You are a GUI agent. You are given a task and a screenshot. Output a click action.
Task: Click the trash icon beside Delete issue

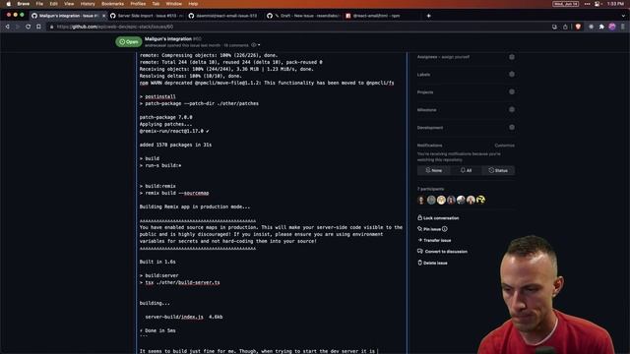click(420, 263)
